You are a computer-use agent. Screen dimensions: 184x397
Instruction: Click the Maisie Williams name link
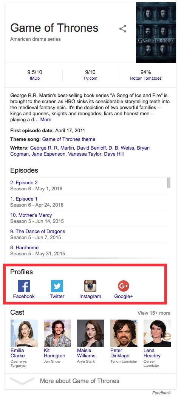click(86, 353)
